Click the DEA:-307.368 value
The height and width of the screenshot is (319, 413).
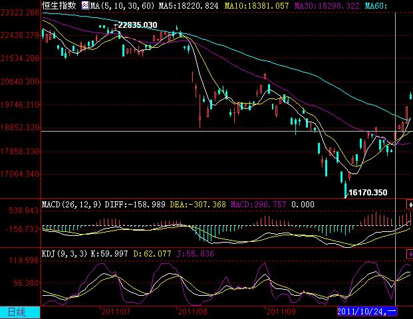(x=198, y=205)
